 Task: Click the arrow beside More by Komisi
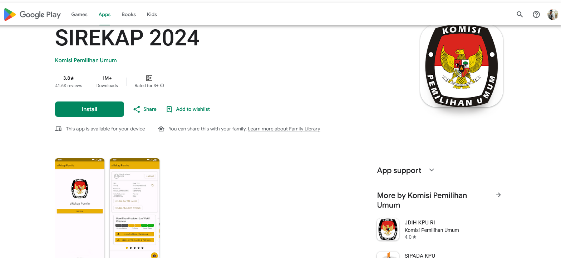(x=498, y=195)
